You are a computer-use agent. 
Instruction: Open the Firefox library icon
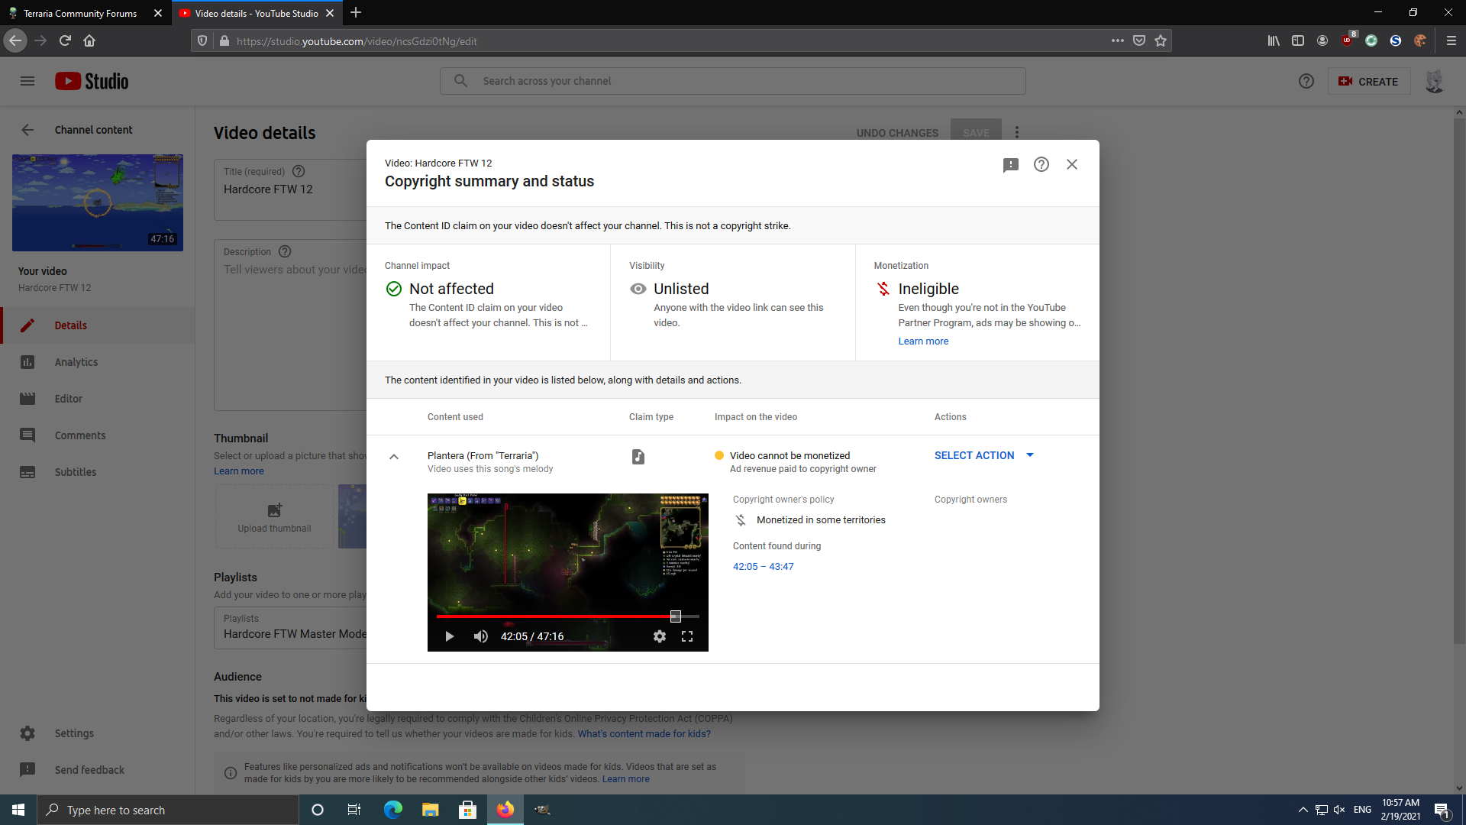click(1274, 40)
